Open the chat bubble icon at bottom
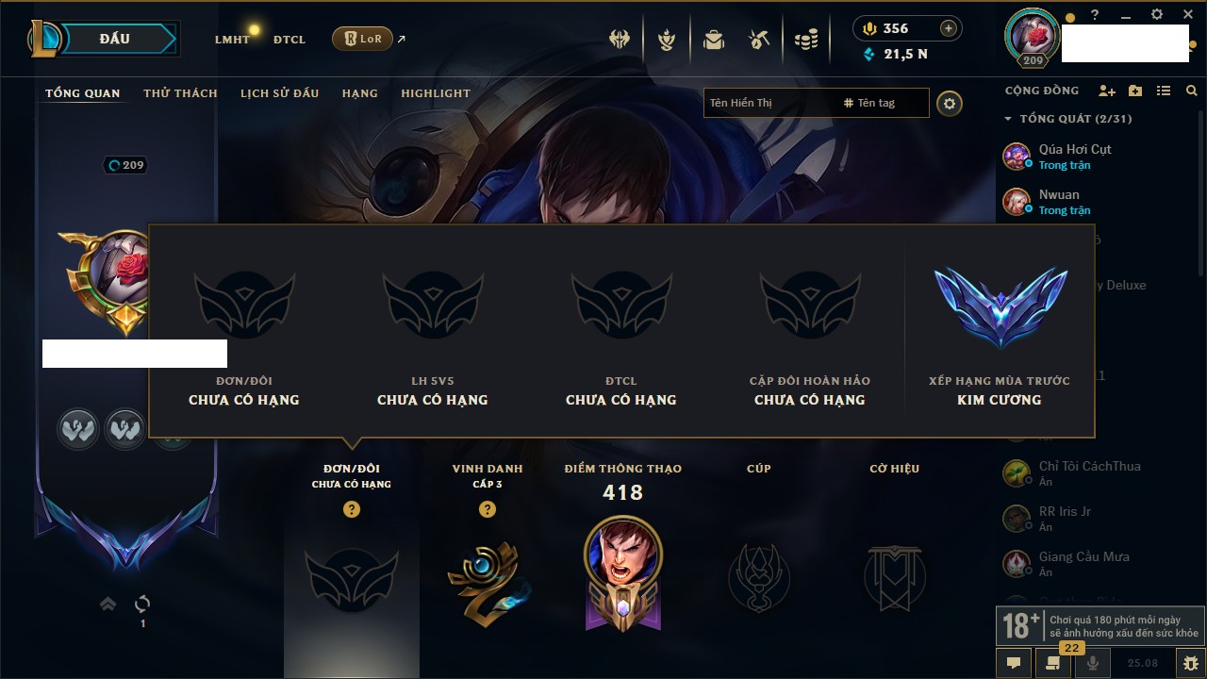The width and height of the screenshot is (1207, 679). (x=1014, y=663)
